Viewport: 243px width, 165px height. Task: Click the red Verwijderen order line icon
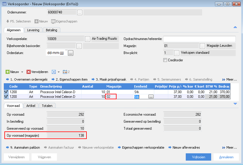pos(29,72)
